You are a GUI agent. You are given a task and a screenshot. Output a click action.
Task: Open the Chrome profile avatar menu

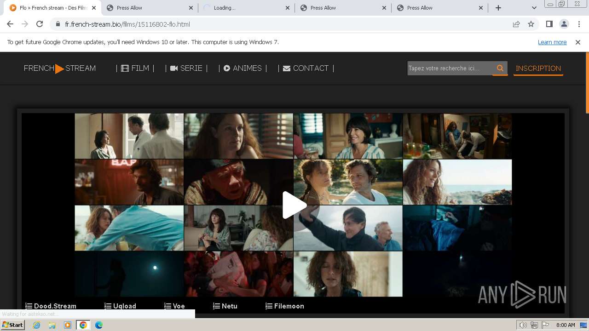click(x=564, y=24)
